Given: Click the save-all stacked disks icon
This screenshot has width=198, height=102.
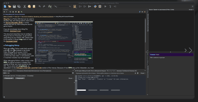Looking at the screenshot, I should 19,6.
